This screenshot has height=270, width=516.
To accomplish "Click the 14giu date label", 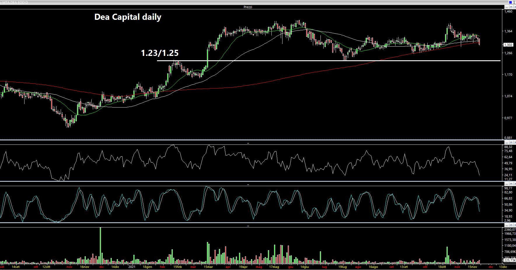I will click(x=304, y=267).
